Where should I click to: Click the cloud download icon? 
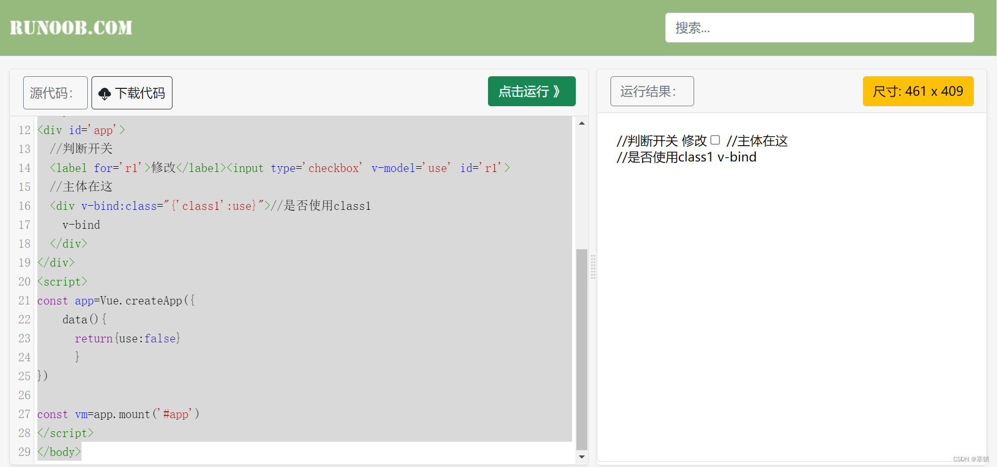coord(105,94)
